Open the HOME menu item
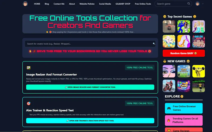Image resolution: width=212 pixels, height=132 pixels. [x=37, y=4]
